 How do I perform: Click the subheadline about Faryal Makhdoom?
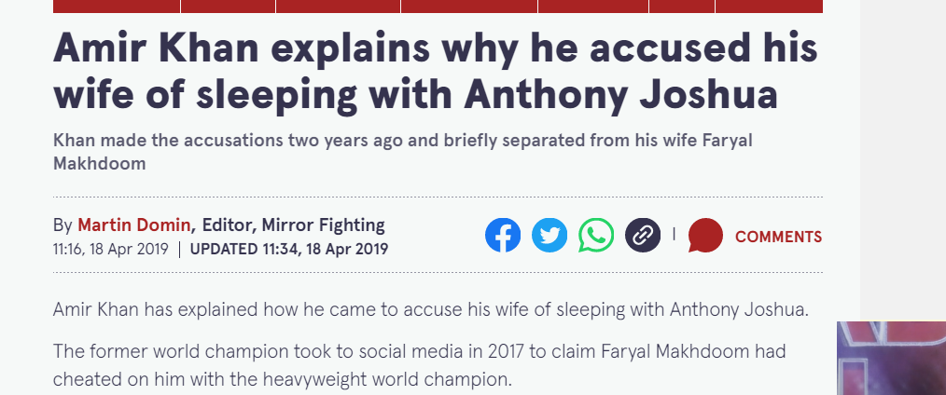click(402, 152)
